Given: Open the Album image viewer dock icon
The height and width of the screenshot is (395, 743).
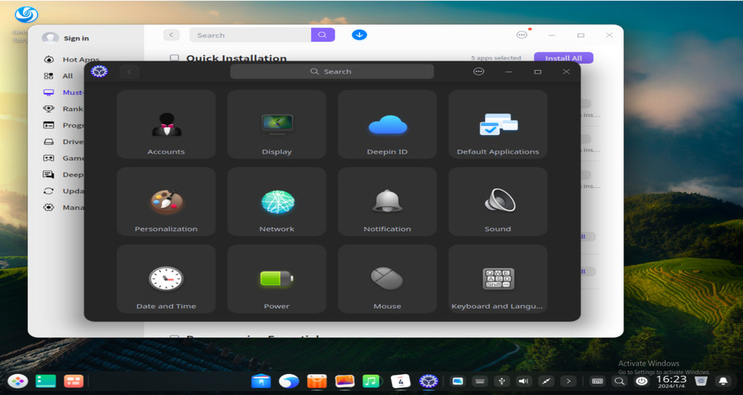Looking at the screenshot, I should tap(345, 382).
